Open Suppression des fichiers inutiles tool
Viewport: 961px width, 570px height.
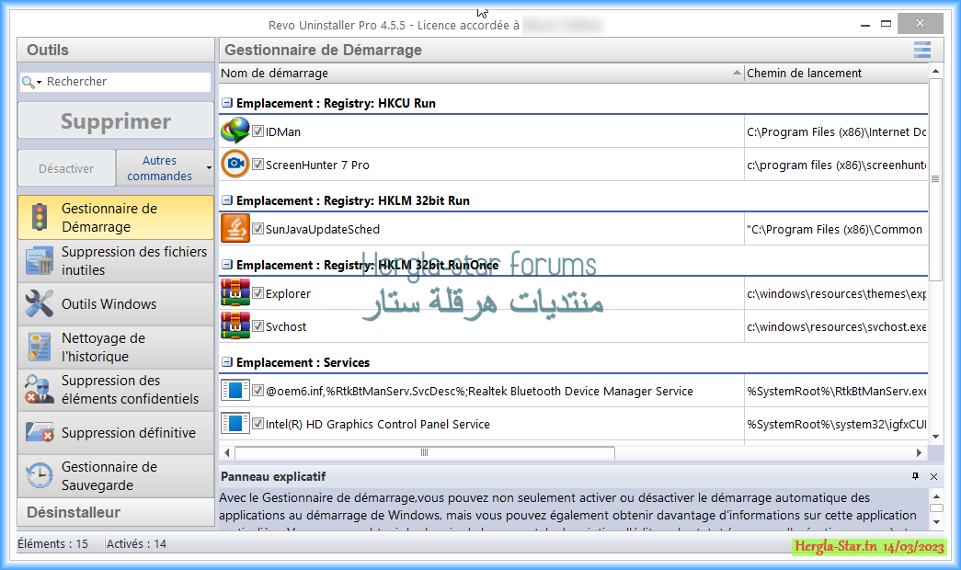116,260
